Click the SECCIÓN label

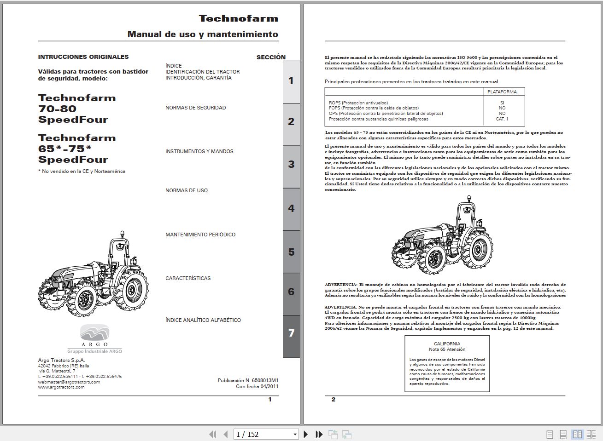[271, 57]
